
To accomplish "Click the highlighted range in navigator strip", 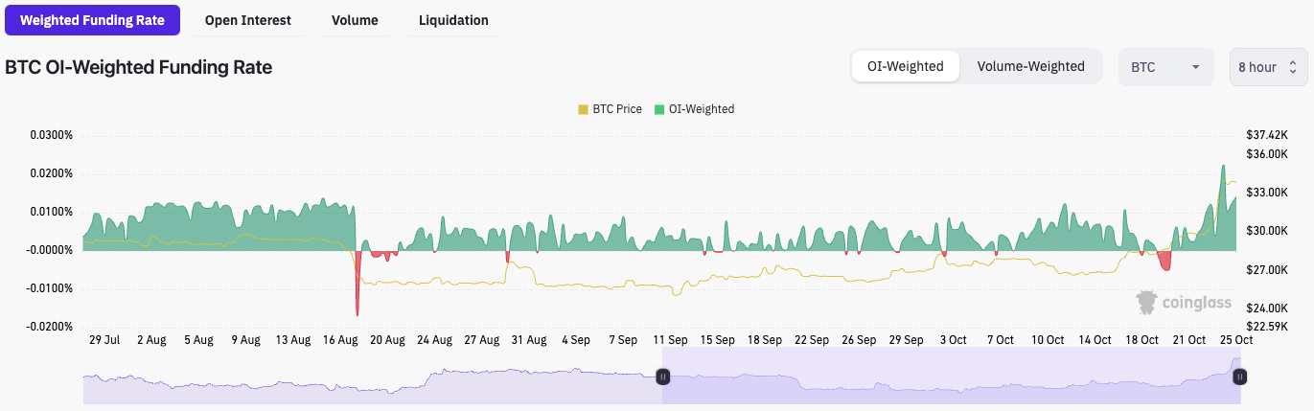I will (x=949, y=377).
